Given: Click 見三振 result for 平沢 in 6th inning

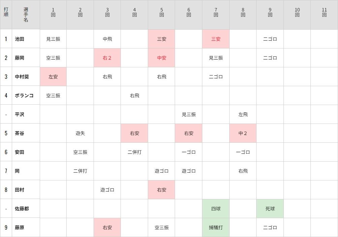Looking at the screenshot, I should coord(189,114).
